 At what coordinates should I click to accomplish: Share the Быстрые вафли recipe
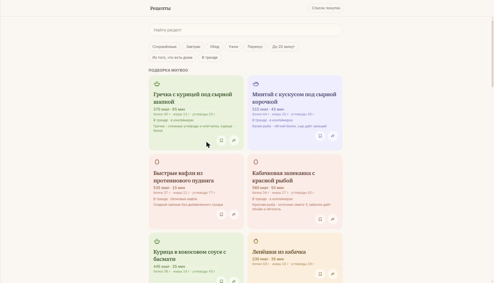234,214
